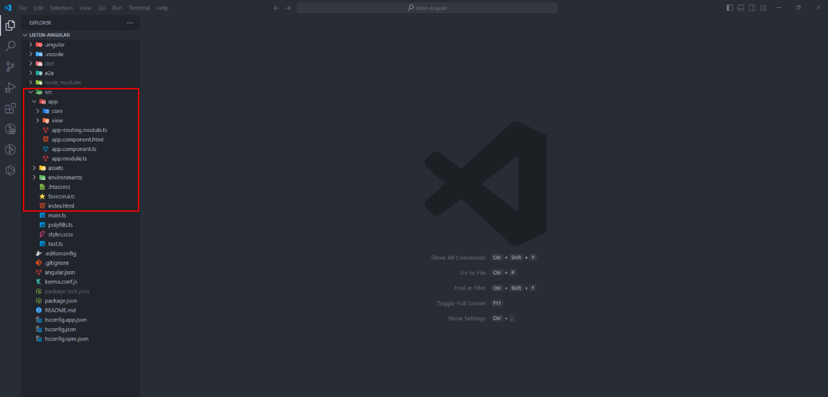Open the Customize Layout icon in the title bar

[764, 8]
